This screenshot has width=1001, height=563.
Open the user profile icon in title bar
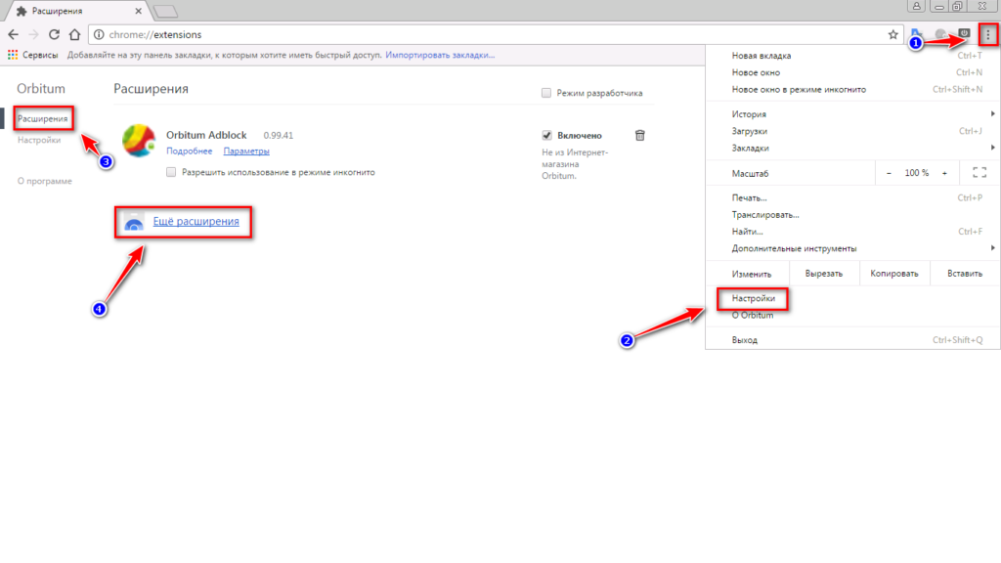tap(916, 7)
